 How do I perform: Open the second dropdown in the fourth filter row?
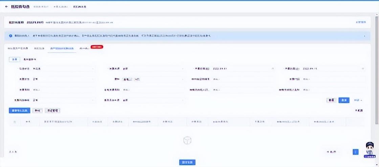[x=154, y=100]
